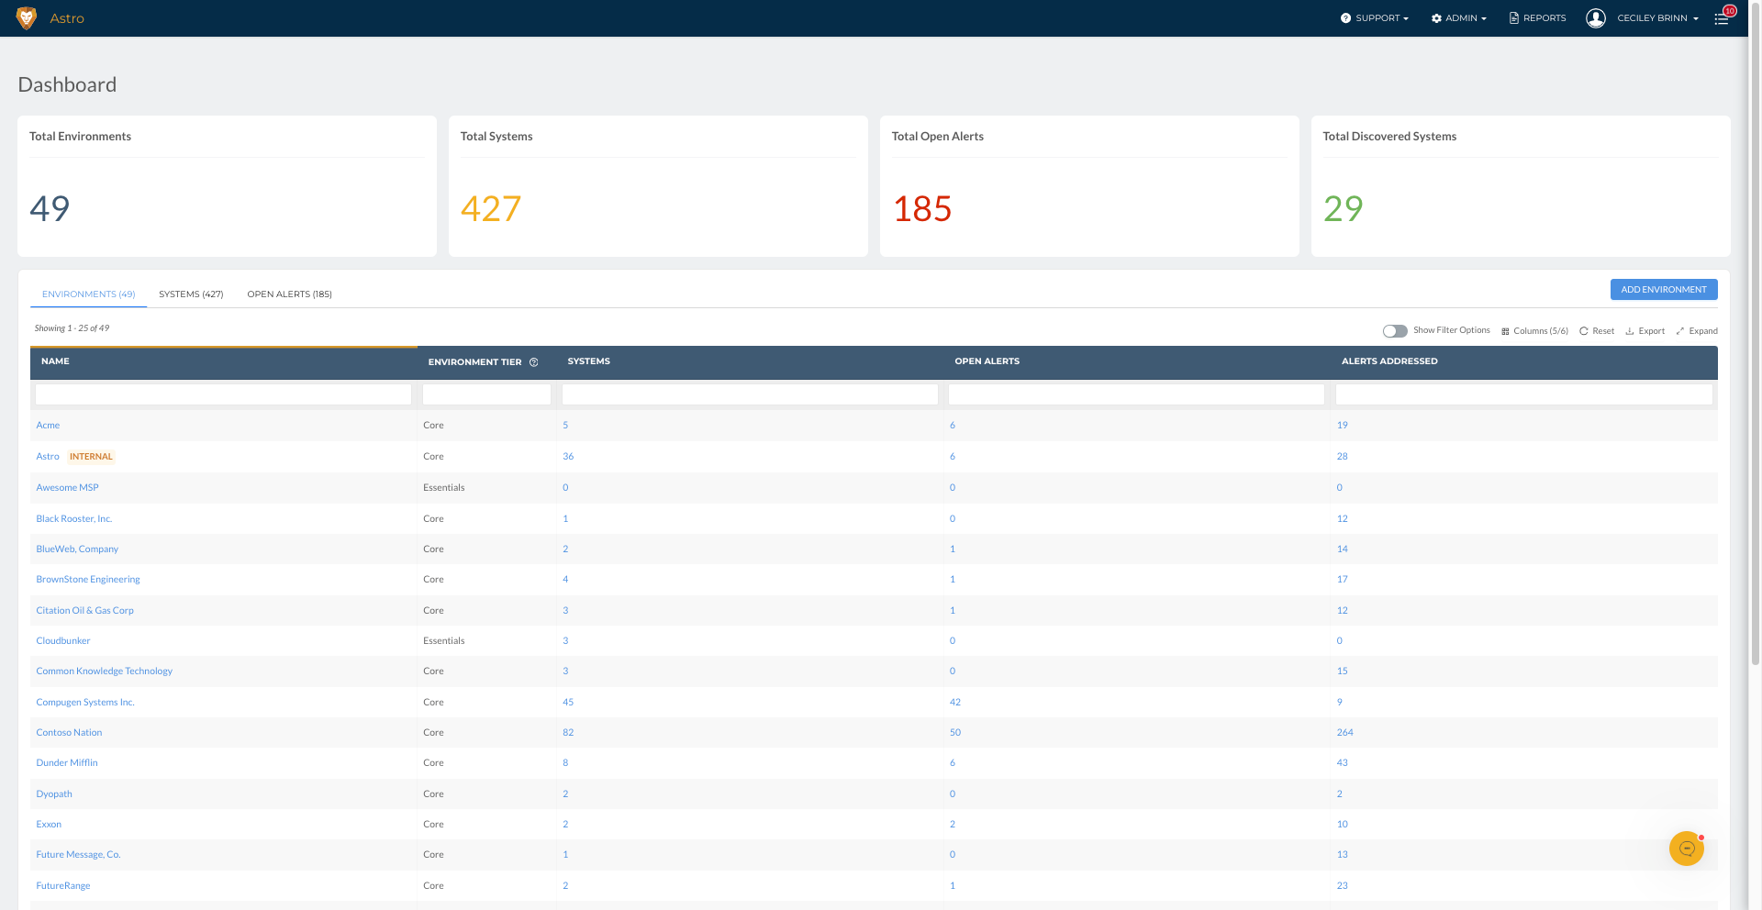The width and height of the screenshot is (1762, 910).
Task: Open the orange chat support bubble
Action: pos(1686,849)
